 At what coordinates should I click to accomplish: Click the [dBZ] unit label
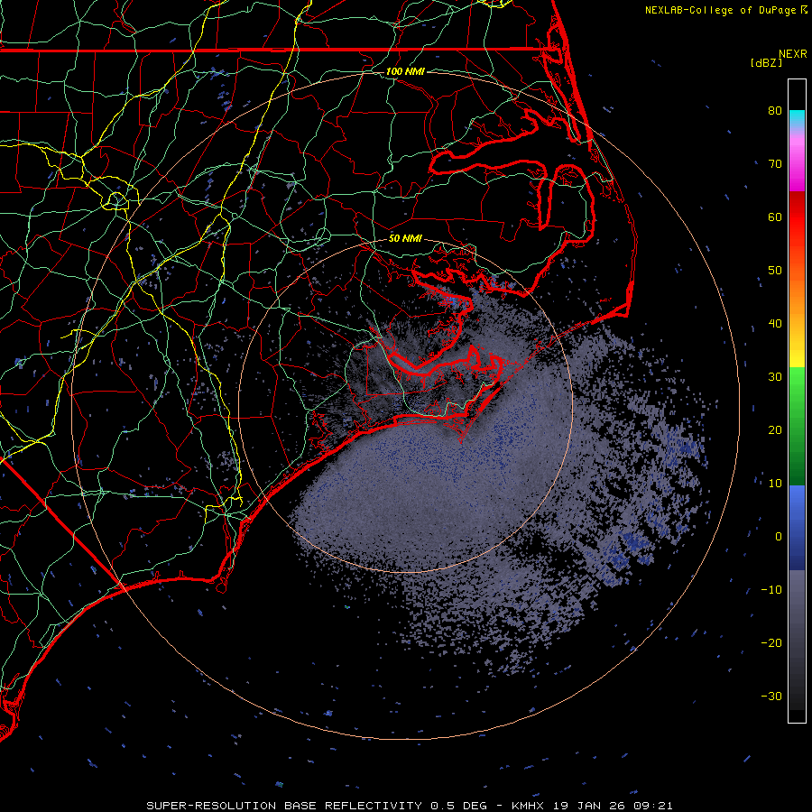[x=766, y=63]
